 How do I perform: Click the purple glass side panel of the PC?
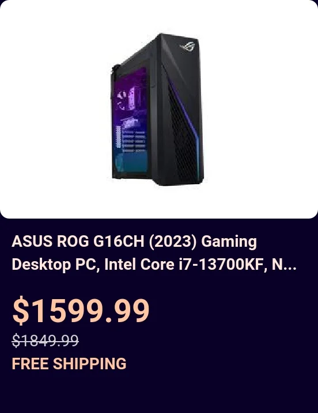pyautogui.click(x=131, y=120)
